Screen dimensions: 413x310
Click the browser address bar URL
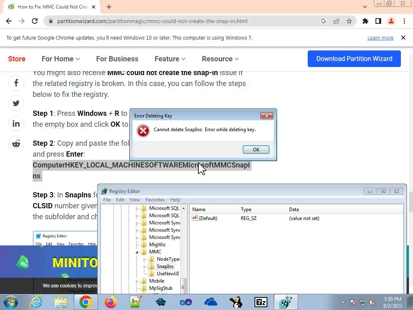[152, 21]
